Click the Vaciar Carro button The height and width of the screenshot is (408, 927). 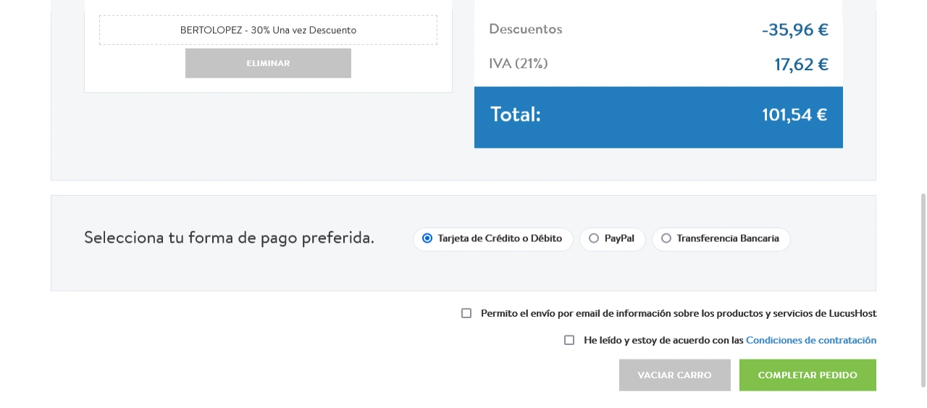point(674,375)
